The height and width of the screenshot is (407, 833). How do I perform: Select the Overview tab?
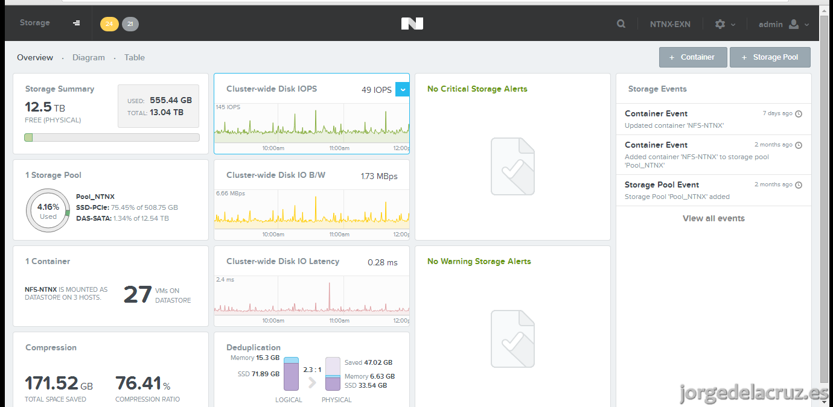(35, 57)
